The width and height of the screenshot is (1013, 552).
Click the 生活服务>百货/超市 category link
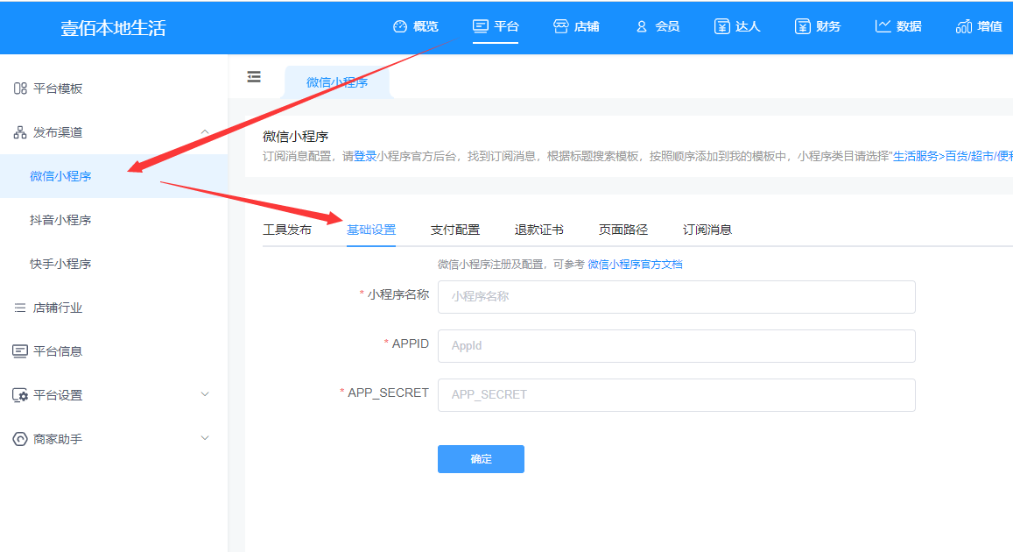(953, 156)
